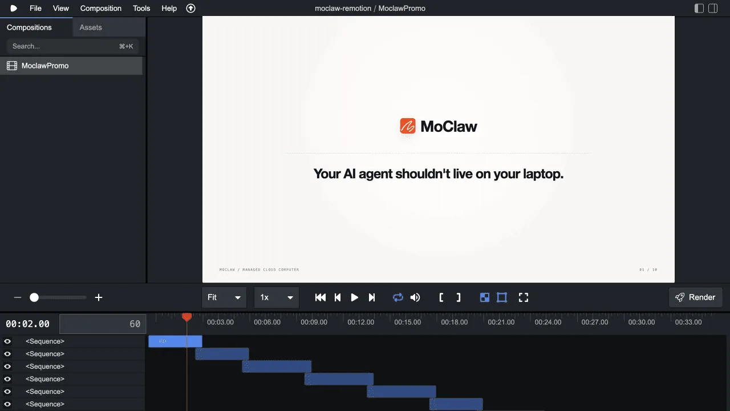Open the Tools menu
This screenshot has height=411, width=730.
(x=141, y=9)
